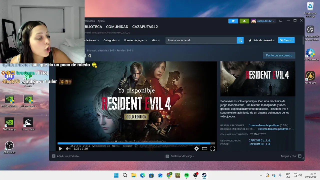320x180 pixels.
Task: Open video settings gear in the trailer player
Action: (196, 148)
